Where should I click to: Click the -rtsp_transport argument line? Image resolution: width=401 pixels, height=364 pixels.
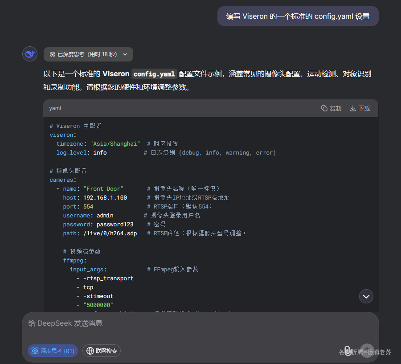click(105, 278)
